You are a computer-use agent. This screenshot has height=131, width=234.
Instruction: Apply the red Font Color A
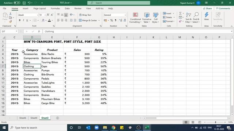pyautogui.click(x=49, y=20)
